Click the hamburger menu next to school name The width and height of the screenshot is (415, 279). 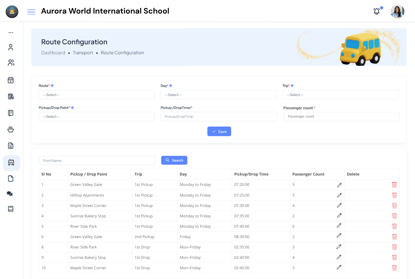(31, 12)
